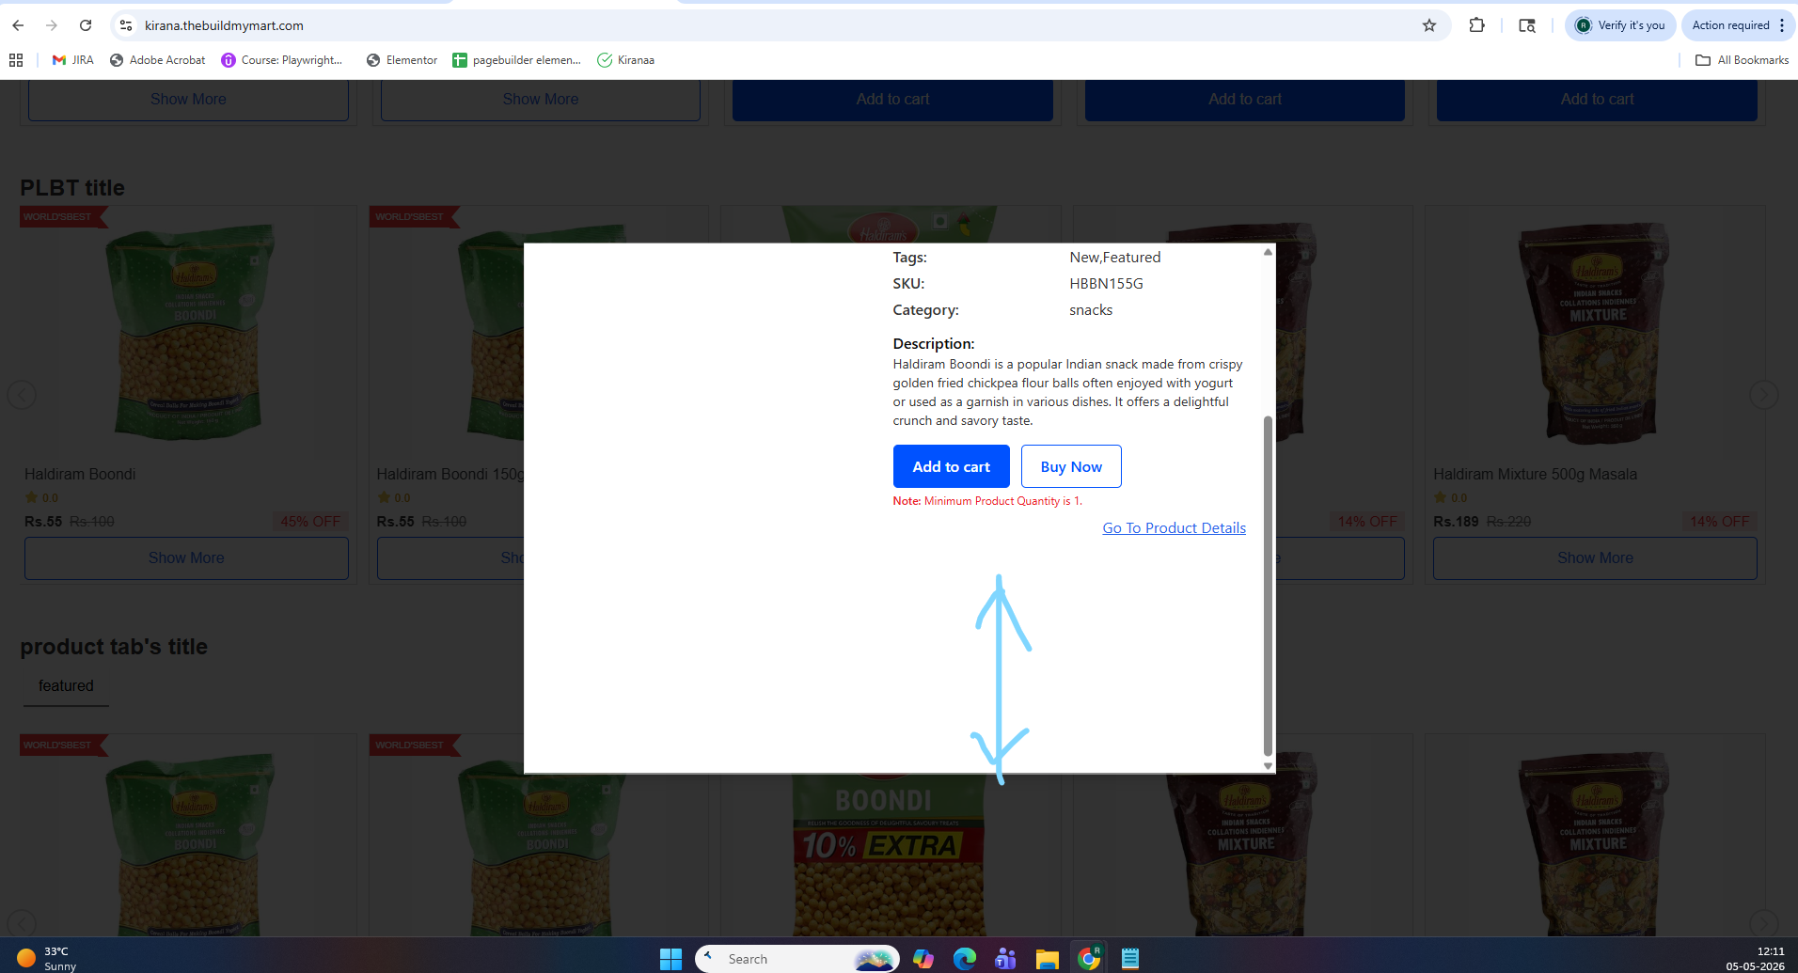Image resolution: width=1798 pixels, height=973 pixels.
Task: Open the Haldiram Boondi title in PLBT row
Action: [x=80, y=475]
